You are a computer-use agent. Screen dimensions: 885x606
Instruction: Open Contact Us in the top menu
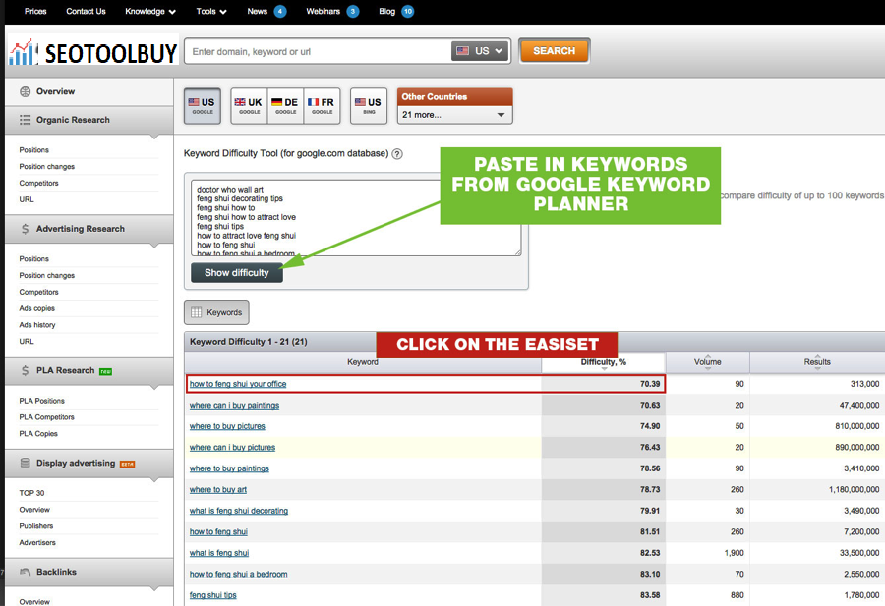tap(86, 11)
